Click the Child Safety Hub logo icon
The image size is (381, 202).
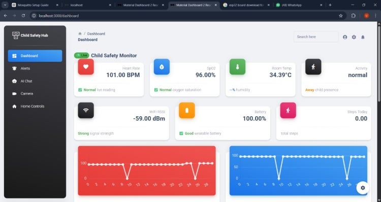(x=16, y=35)
